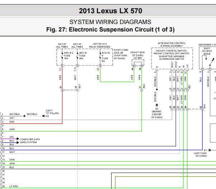Click the 'C11' connector label on white wire
The width and height of the screenshot is (216, 189).
pyautogui.click(x=75, y=69)
